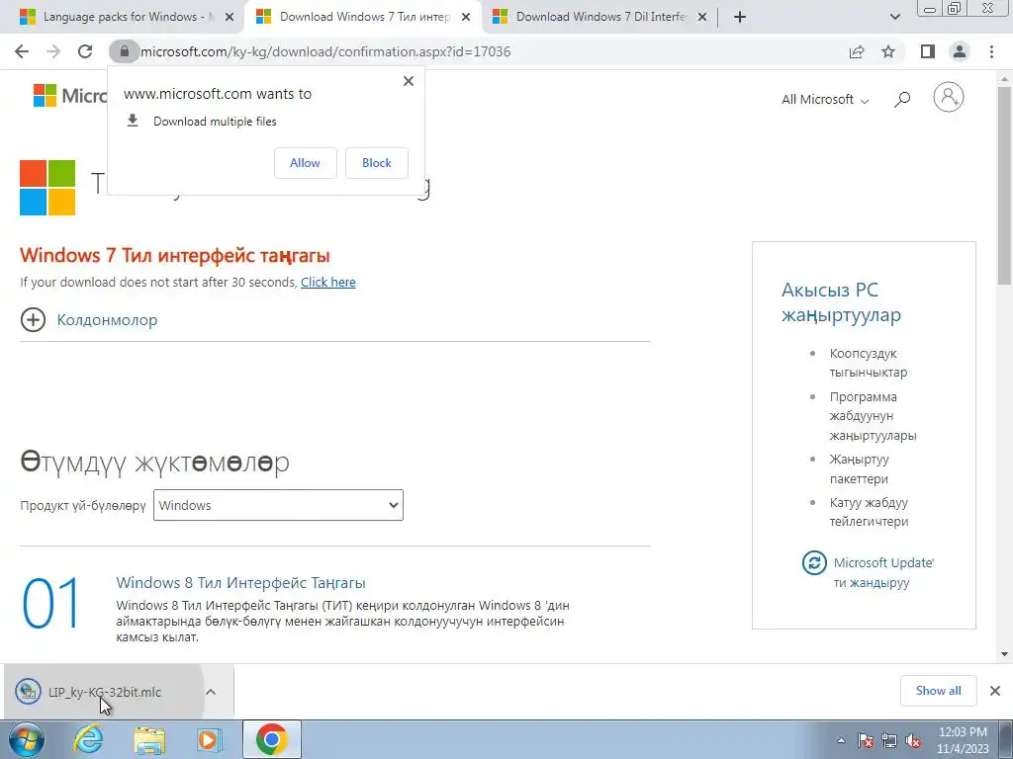Open Microsoft site search
The width and height of the screenshot is (1013, 759).
tap(902, 100)
